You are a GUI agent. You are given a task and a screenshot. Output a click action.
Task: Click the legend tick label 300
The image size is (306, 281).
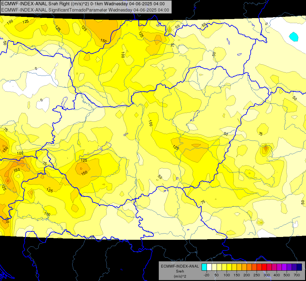pos(267,275)
